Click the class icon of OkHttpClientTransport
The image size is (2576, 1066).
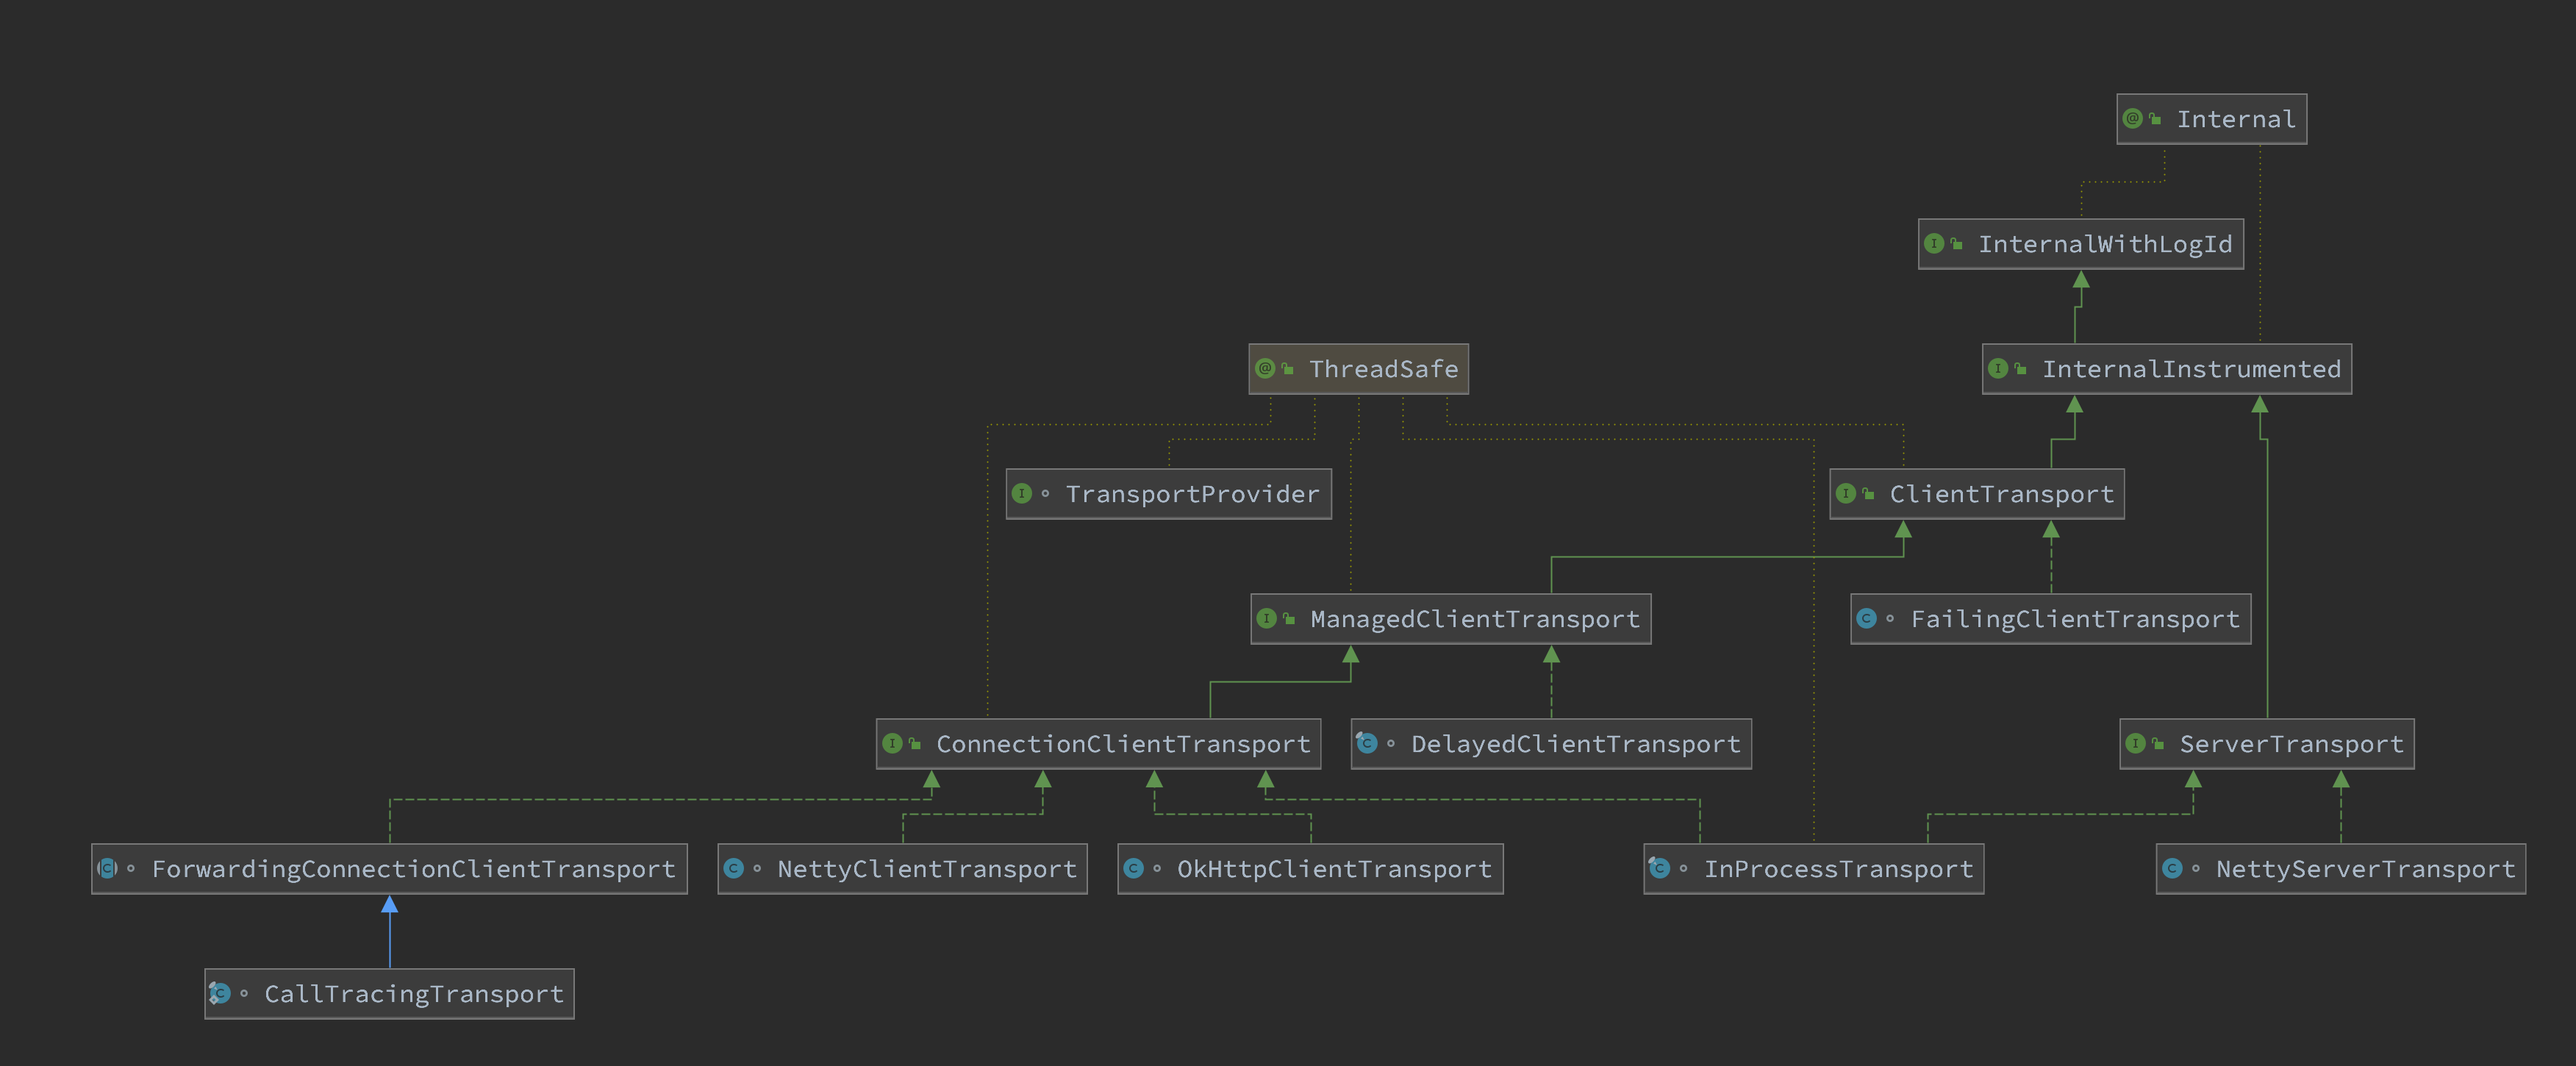[1136, 868]
